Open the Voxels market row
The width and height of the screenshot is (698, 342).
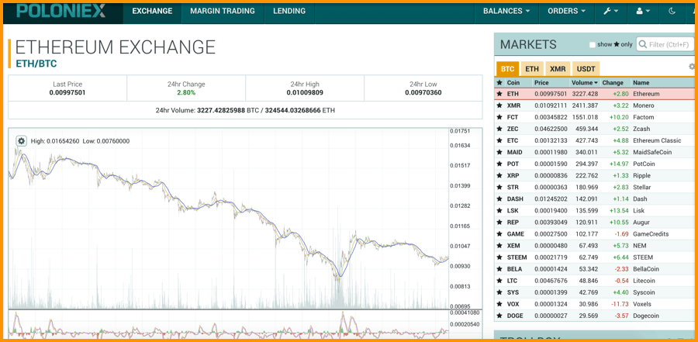coord(595,304)
